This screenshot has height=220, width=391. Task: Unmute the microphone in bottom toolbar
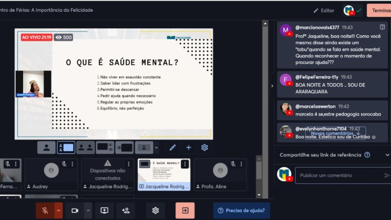point(45,210)
